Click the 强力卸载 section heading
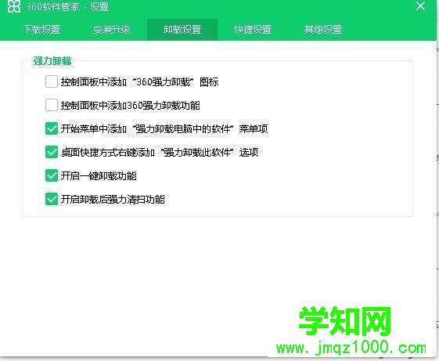 coord(52,61)
